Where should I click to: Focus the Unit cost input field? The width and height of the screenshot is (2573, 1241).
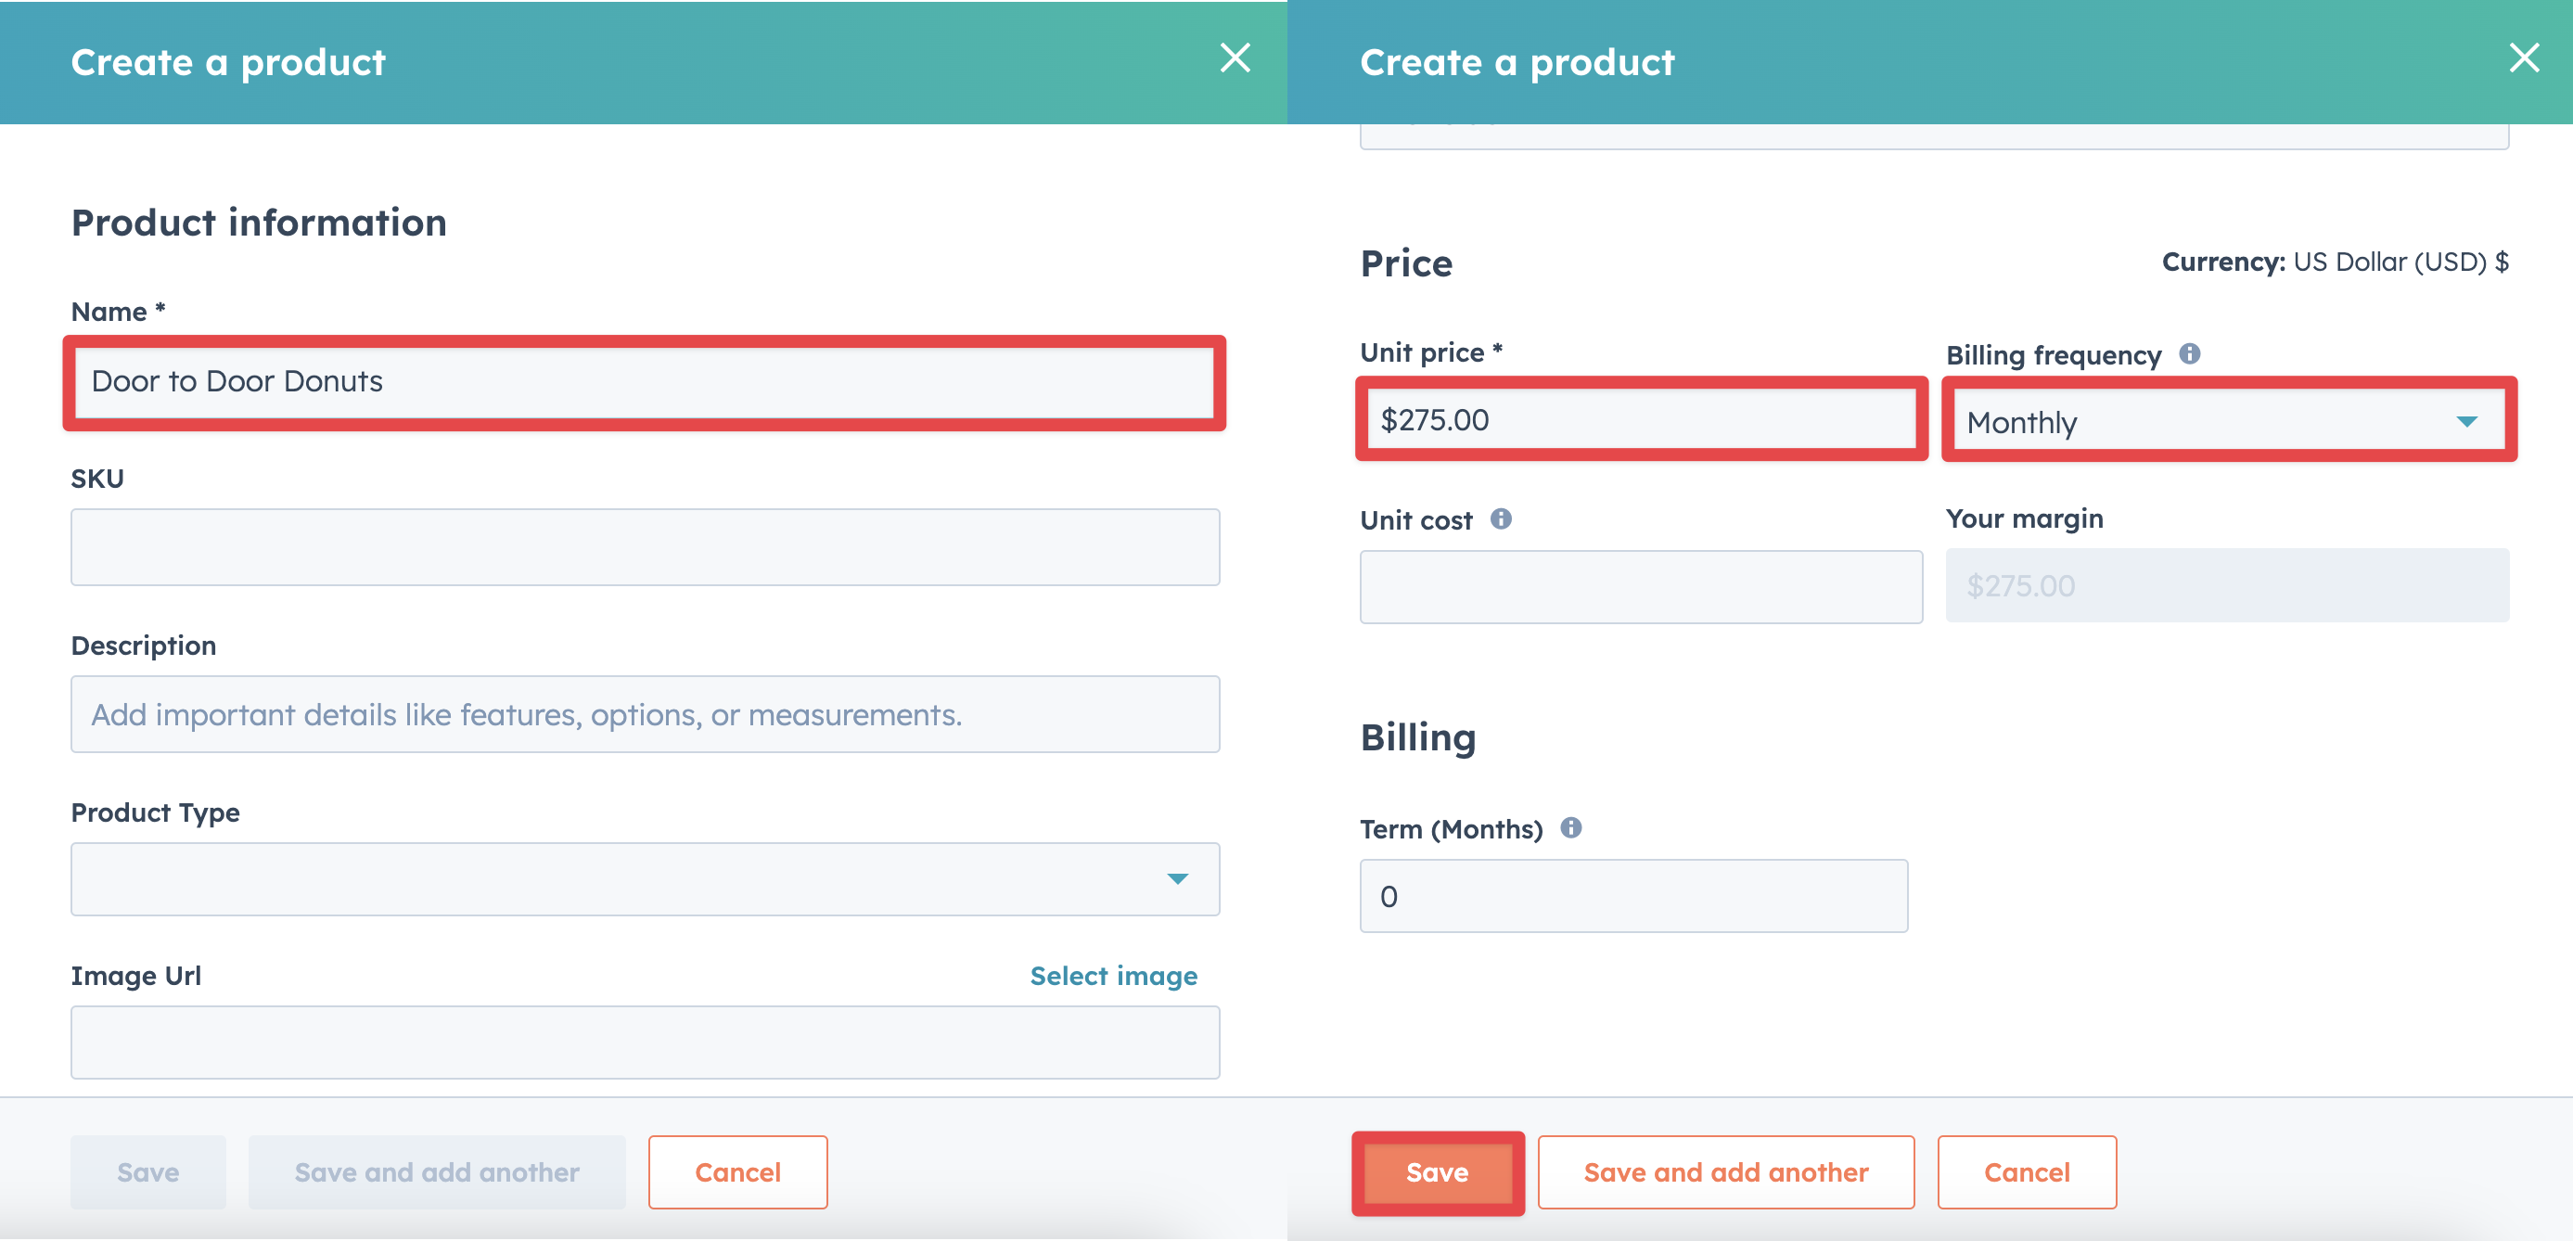(1640, 586)
